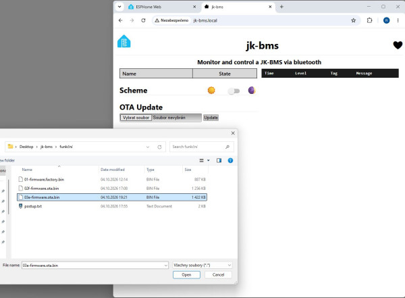Close the file open dialog
The width and height of the screenshot is (405, 298).
[x=233, y=133]
